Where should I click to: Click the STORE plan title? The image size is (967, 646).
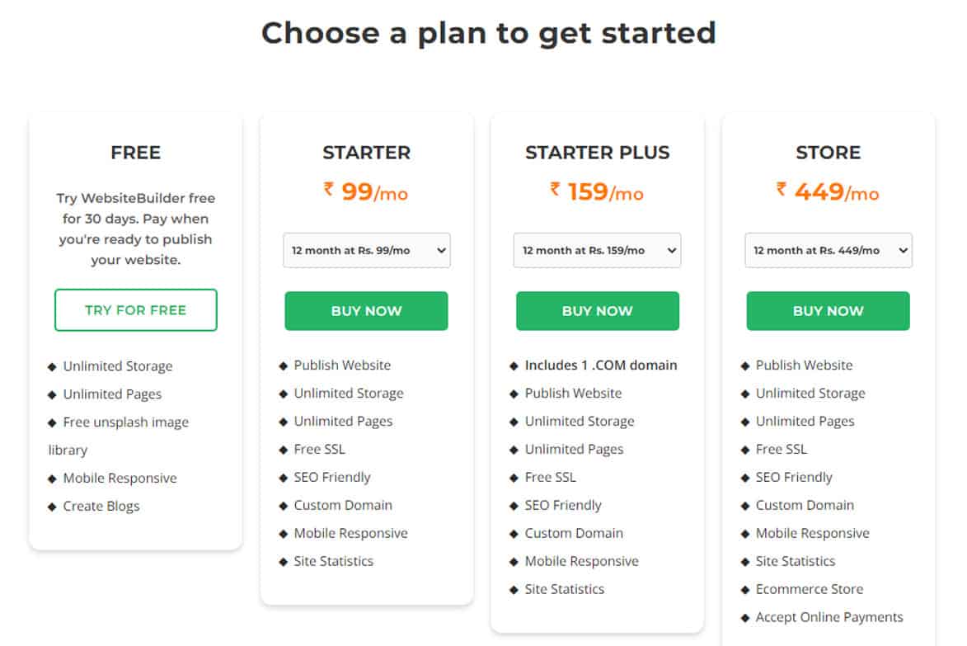pyautogui.click(x=828, y=153)
